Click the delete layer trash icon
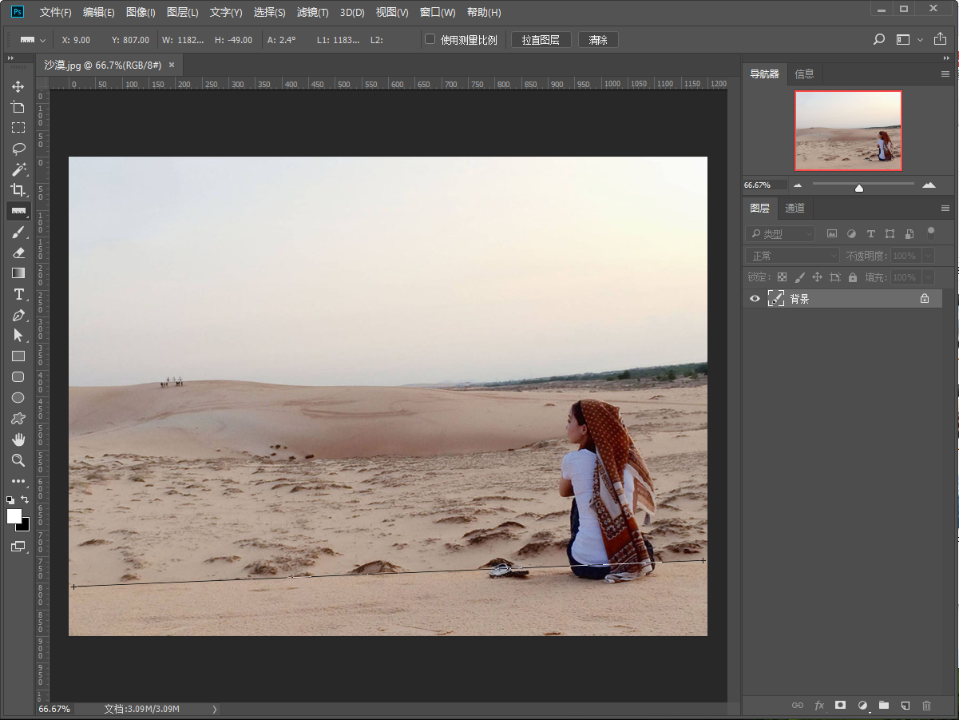The width and height of the screenshot is (959, 720). pos(926,706)
